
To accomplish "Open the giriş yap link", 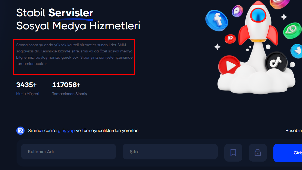I will (66, 130).
